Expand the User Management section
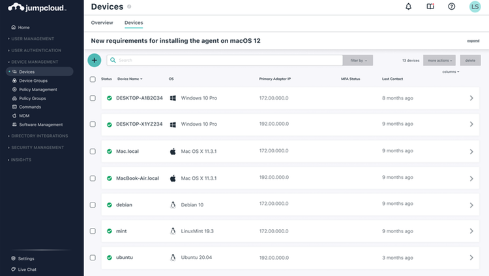Image resolution: width=489 pixels, height=276 pixels. (x=31, y=38)
